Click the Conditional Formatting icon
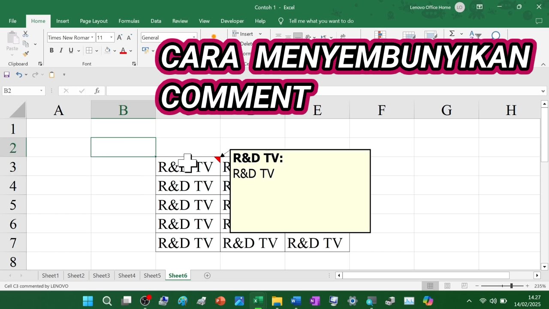The image size is (549, 309). tap(380, 35)
